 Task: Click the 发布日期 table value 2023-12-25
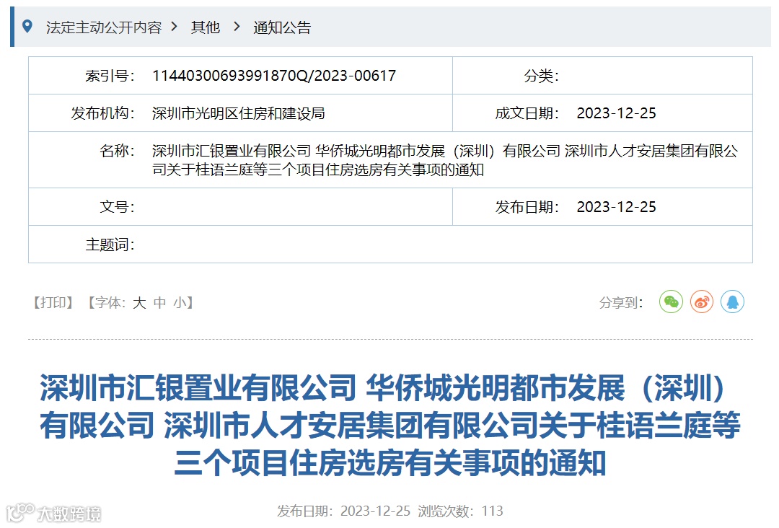pos(616,206)
